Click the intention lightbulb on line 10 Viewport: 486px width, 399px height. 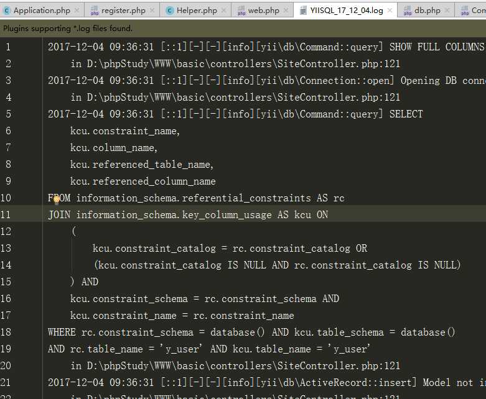tap(57, 200)
